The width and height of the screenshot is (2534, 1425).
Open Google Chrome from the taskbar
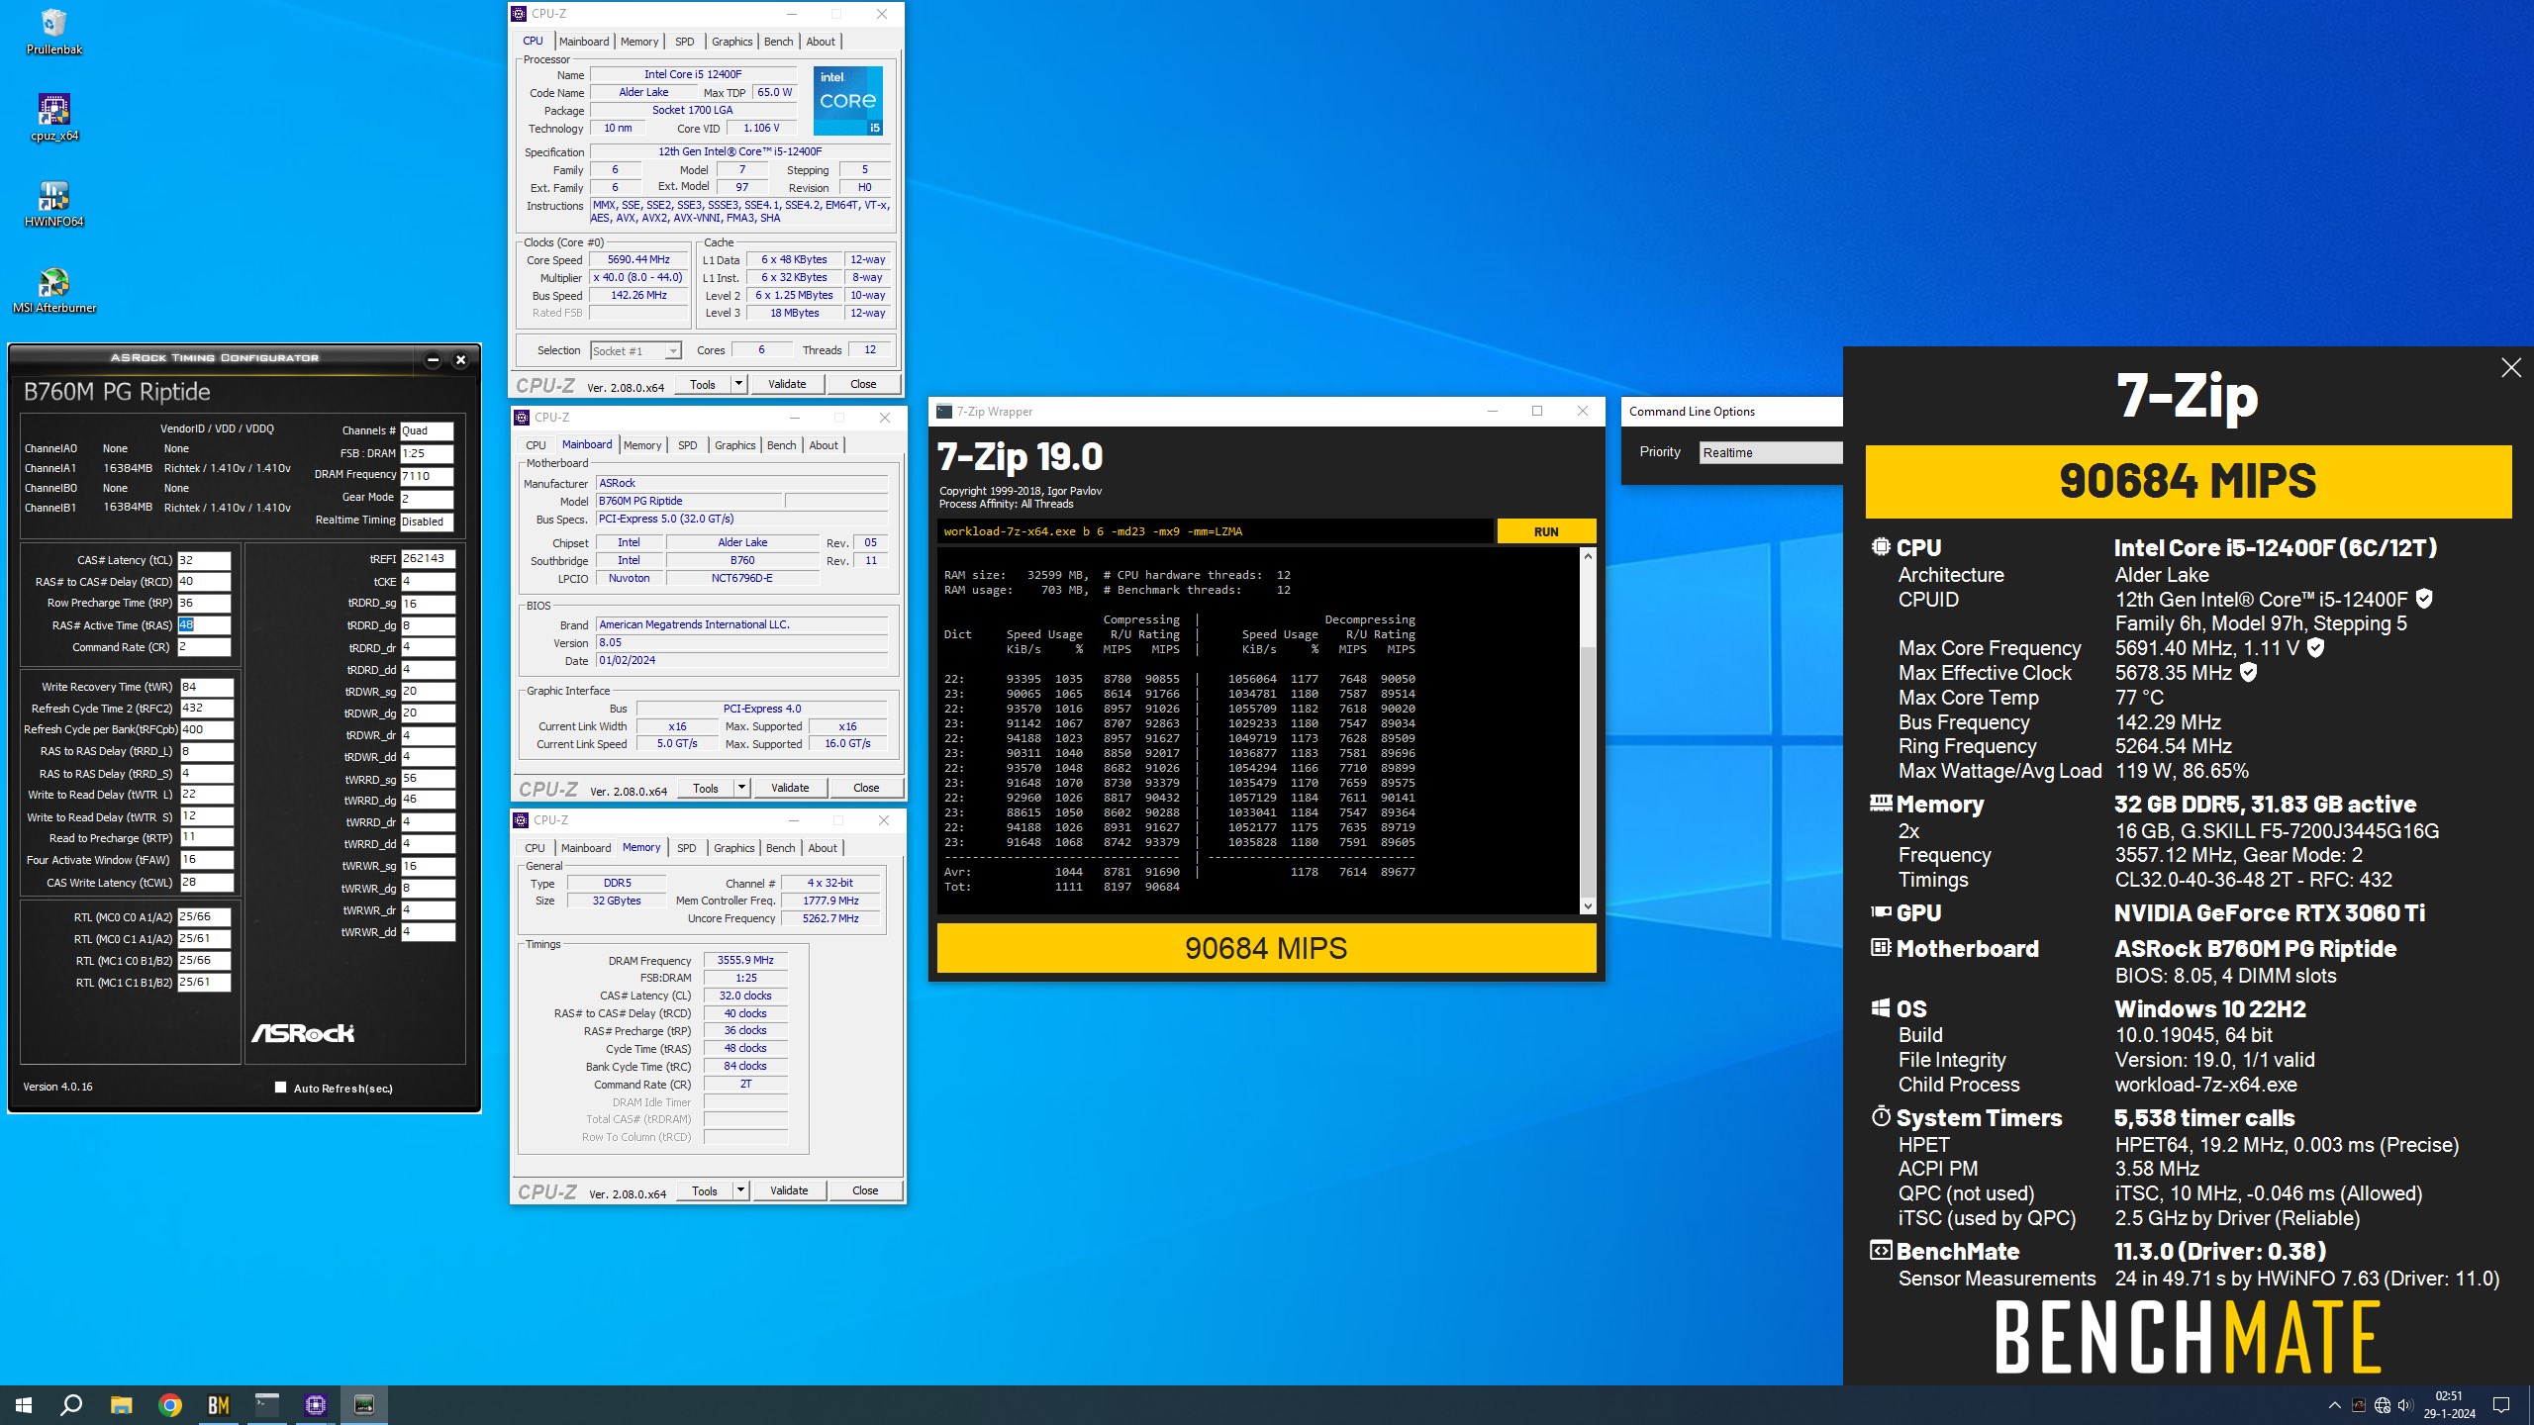click(x=170, y=1404)
